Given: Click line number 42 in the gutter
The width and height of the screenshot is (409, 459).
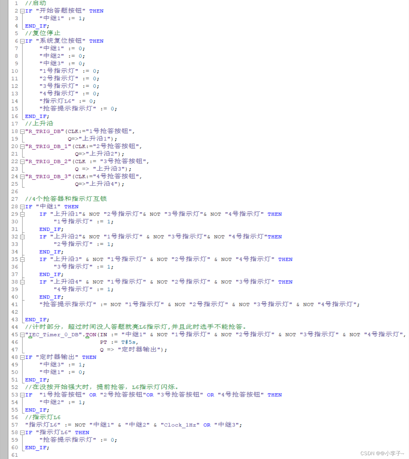Looking at the screenshot, I should (x=15, y=312).
